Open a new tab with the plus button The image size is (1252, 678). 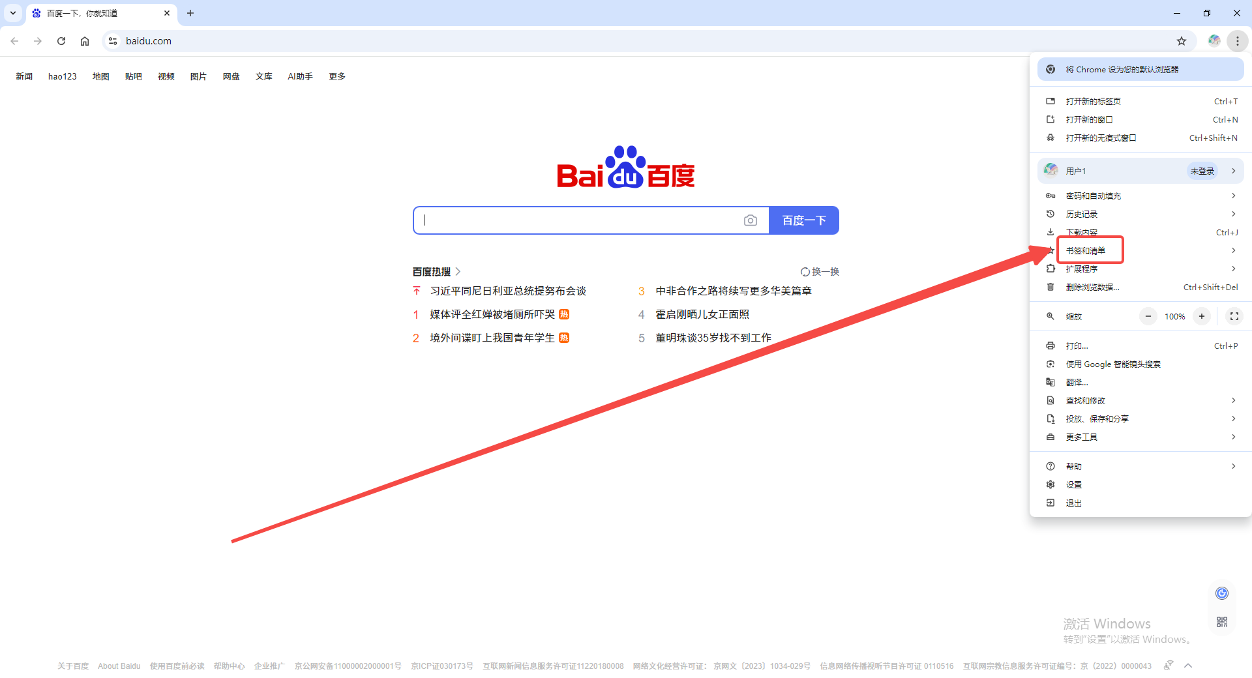pos(190,13)
